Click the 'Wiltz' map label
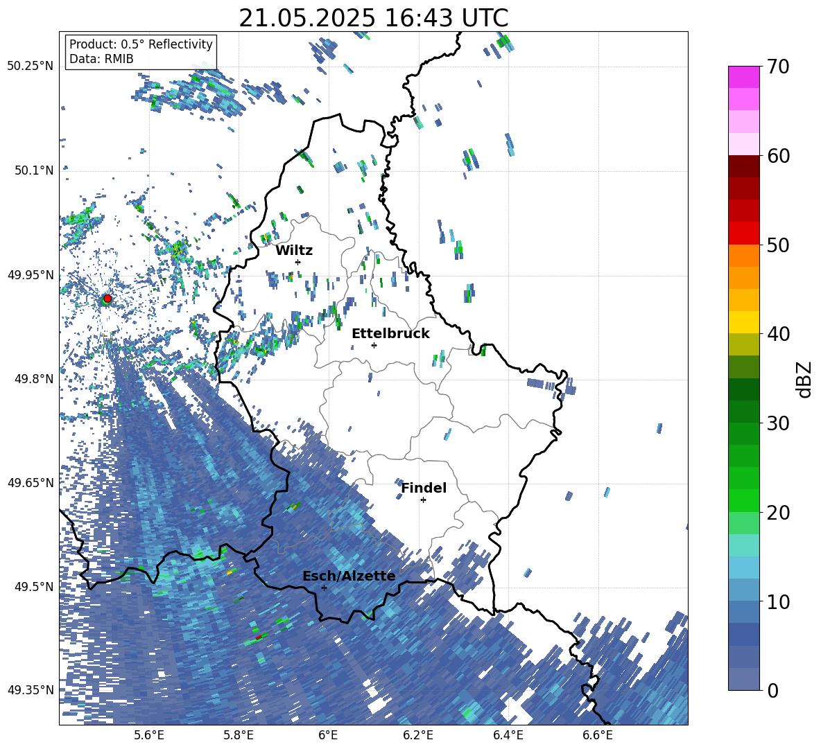 (x=294, y=251)
